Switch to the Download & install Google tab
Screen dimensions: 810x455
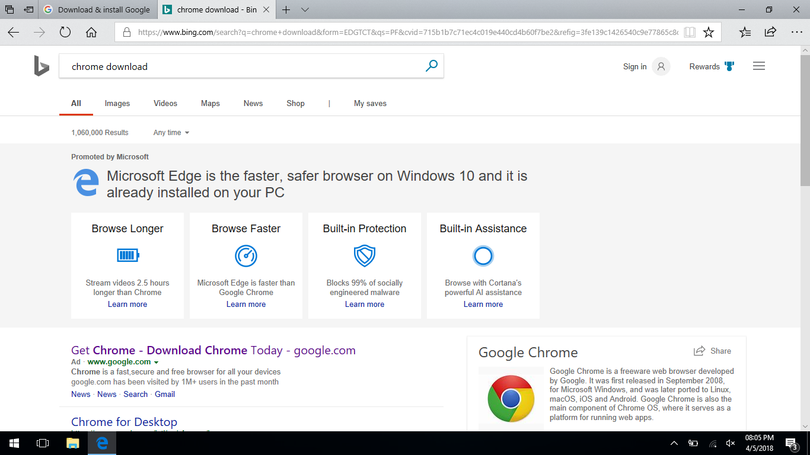click(x=97, y=9)
